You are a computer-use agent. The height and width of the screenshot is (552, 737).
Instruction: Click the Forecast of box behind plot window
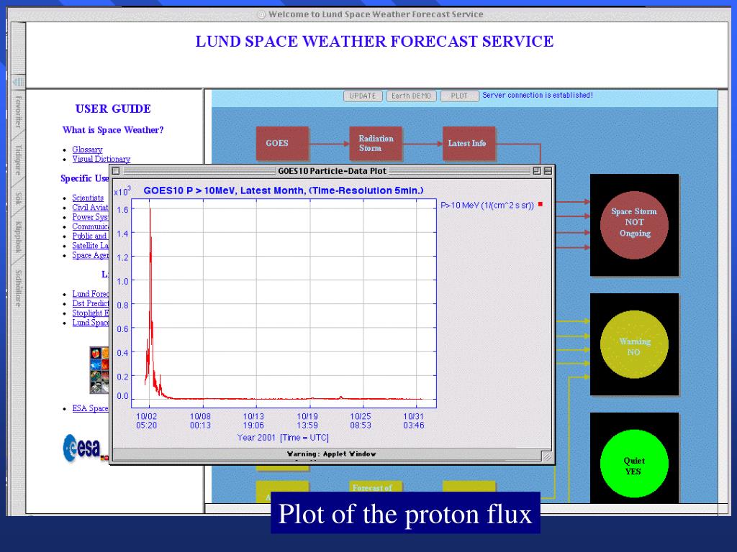tap(375, 488)
